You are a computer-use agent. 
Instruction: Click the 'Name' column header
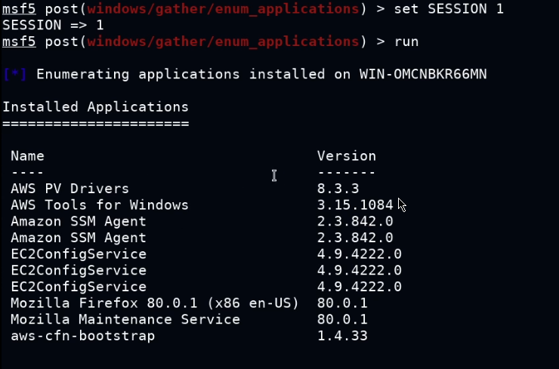(27, 156)
